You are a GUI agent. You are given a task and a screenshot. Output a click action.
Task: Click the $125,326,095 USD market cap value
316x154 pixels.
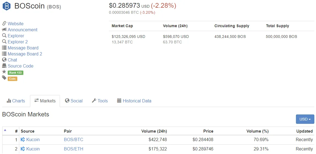(128, 37)
